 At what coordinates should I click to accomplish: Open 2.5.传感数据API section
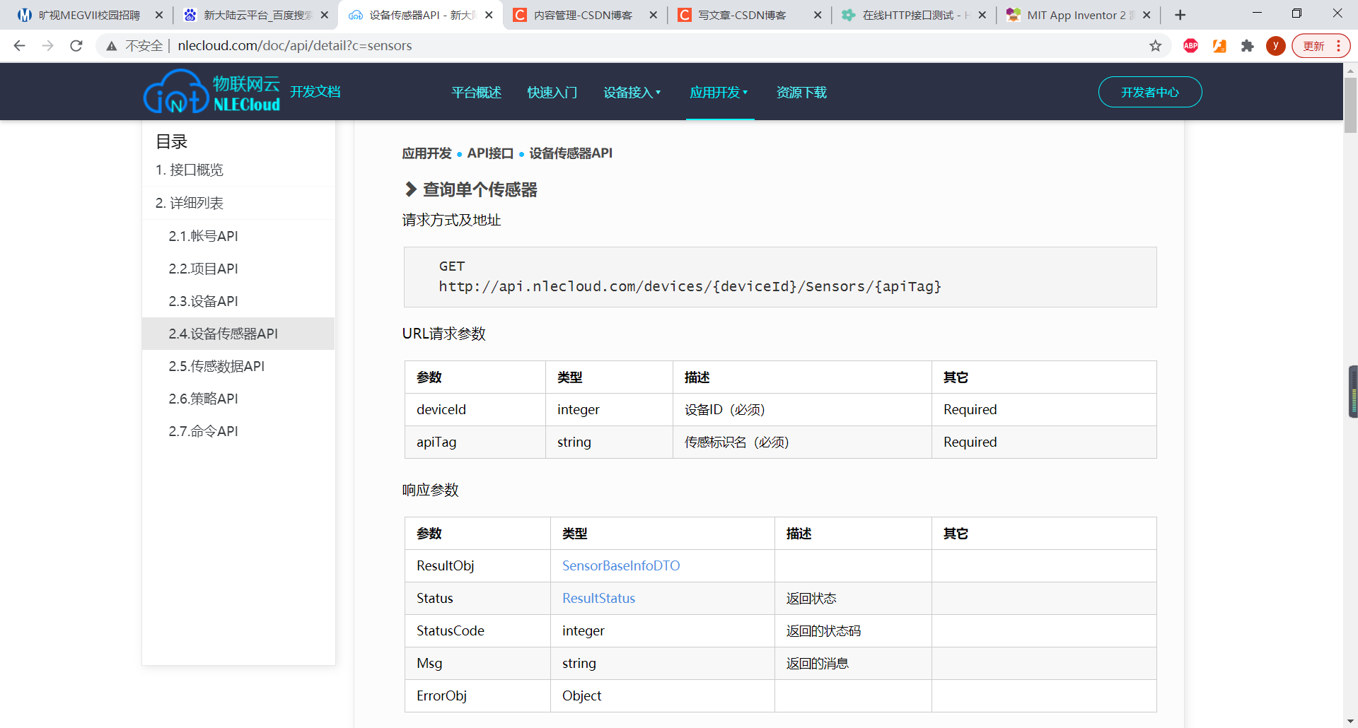tap(216, 366)
